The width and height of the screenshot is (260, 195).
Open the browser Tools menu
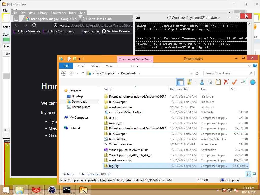coord(72,13)
